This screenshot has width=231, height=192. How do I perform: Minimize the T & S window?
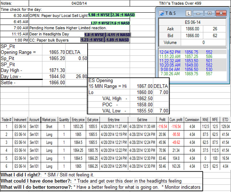point(198,13)
